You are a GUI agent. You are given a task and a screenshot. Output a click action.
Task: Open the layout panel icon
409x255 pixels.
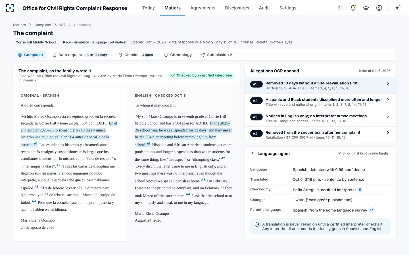[340, 8]
